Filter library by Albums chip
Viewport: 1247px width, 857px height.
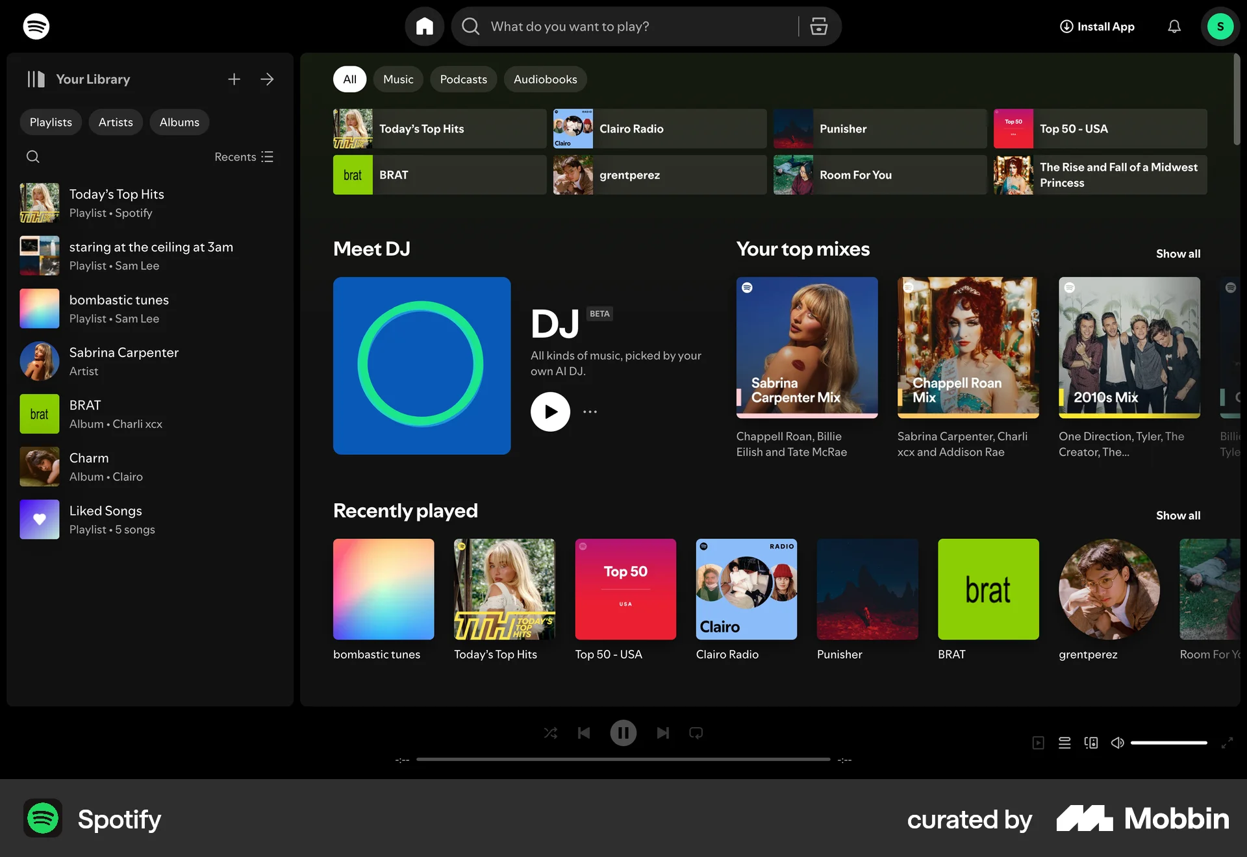179,122
